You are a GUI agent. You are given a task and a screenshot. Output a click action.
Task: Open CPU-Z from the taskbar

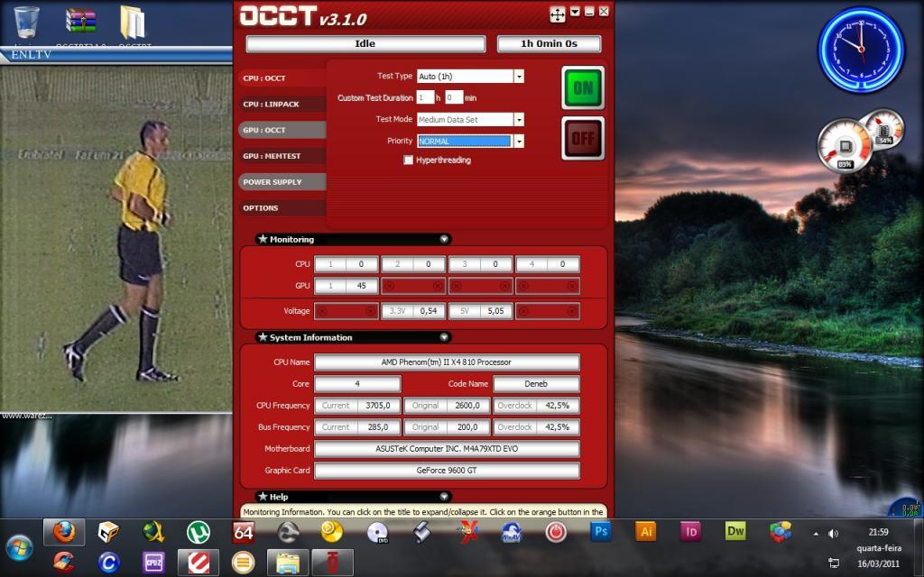[x=153, y=563]
